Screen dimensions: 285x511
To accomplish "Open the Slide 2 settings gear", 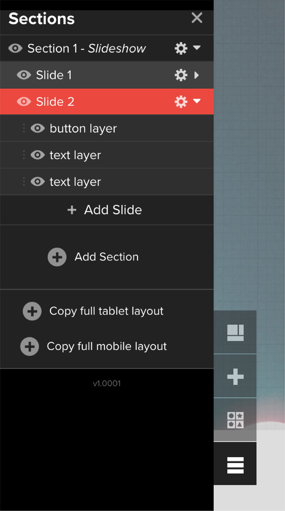I will click(x=181, y=101).
